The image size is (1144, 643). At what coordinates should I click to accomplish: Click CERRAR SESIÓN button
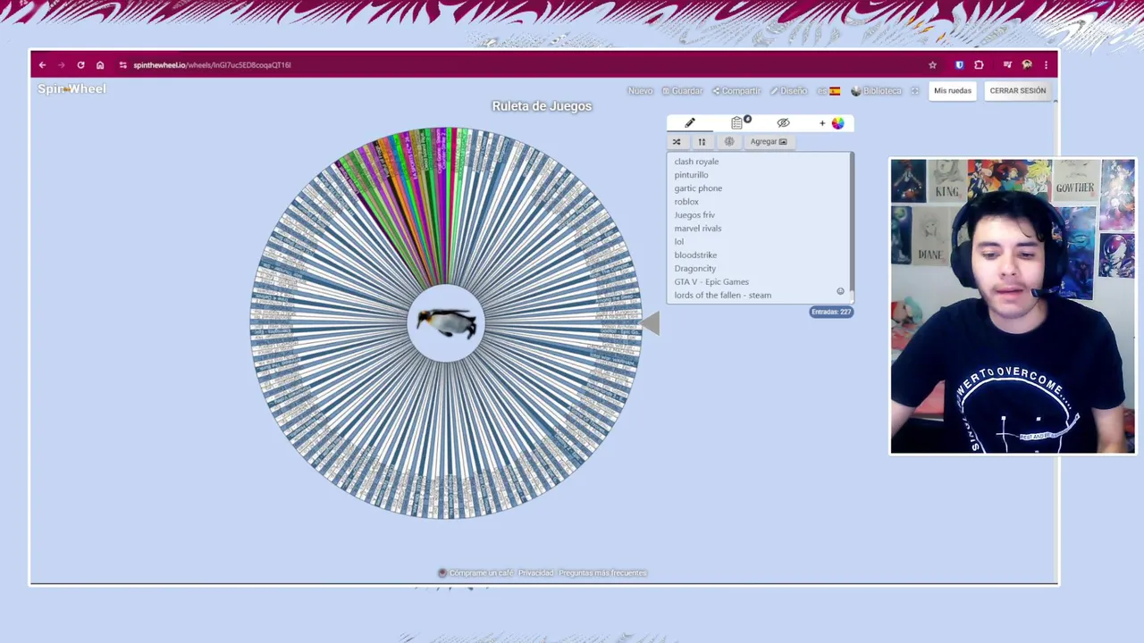click(1017, 91)
